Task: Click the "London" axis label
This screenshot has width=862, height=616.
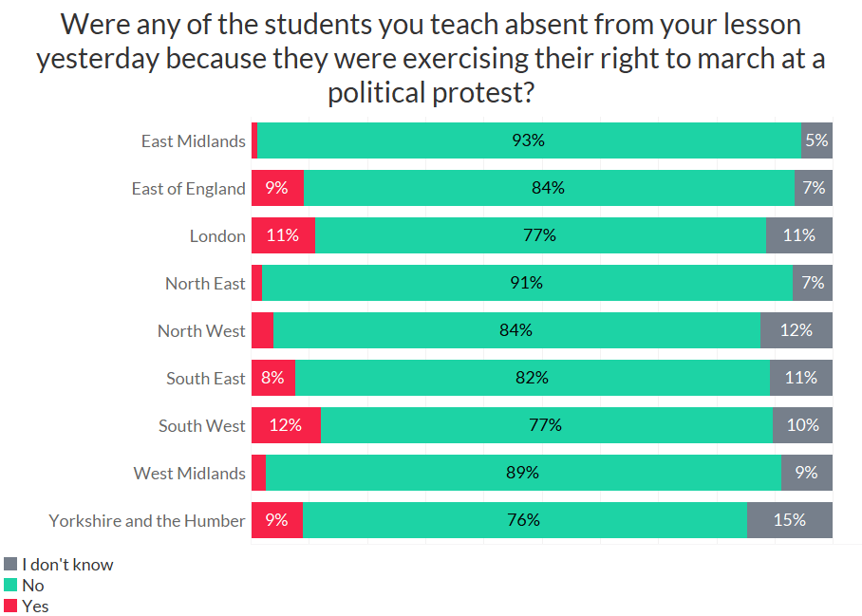Action: point(217,235)
